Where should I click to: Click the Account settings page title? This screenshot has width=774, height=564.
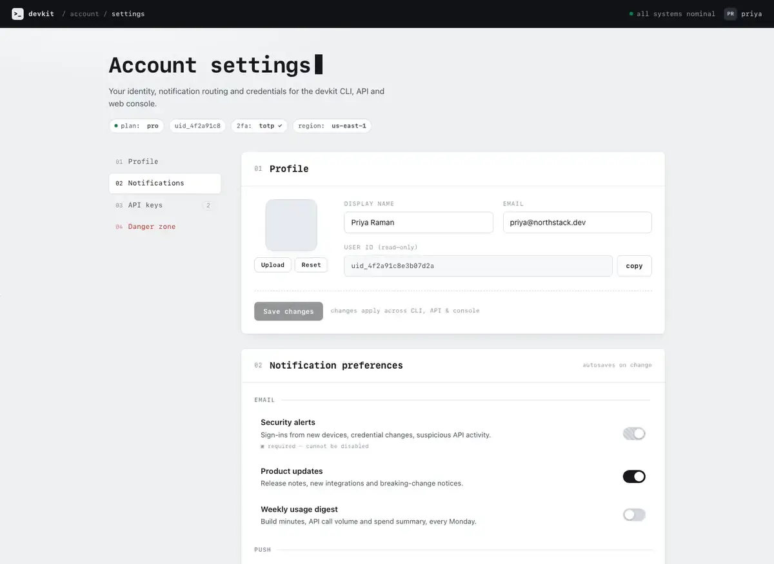210,65
